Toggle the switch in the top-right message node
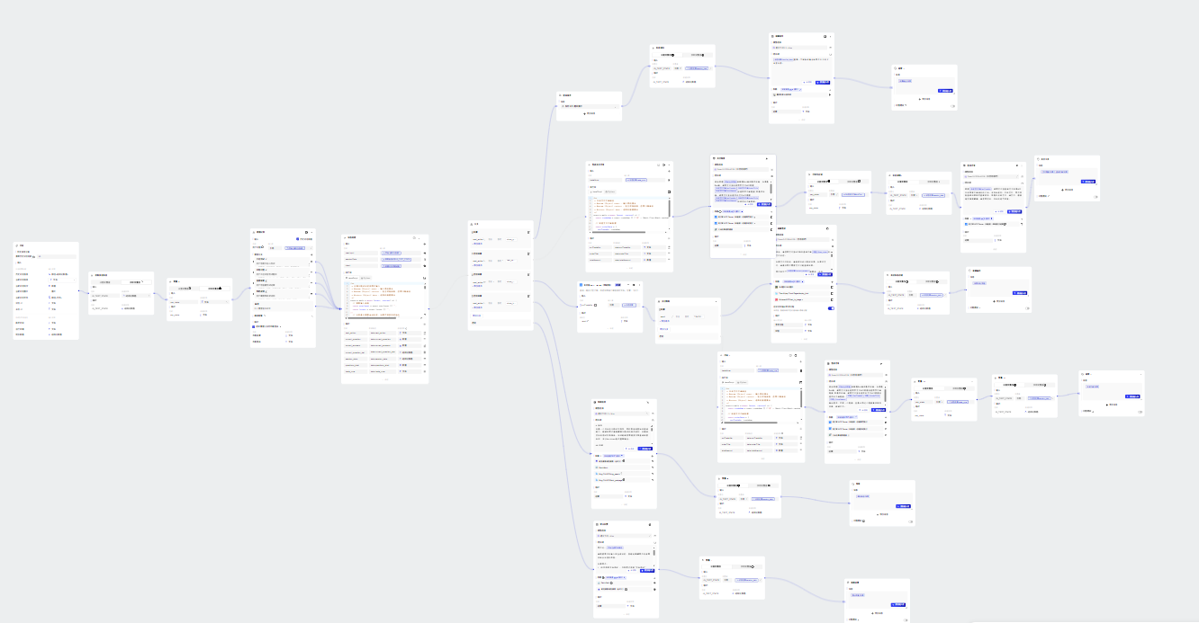 coord(952,106)
